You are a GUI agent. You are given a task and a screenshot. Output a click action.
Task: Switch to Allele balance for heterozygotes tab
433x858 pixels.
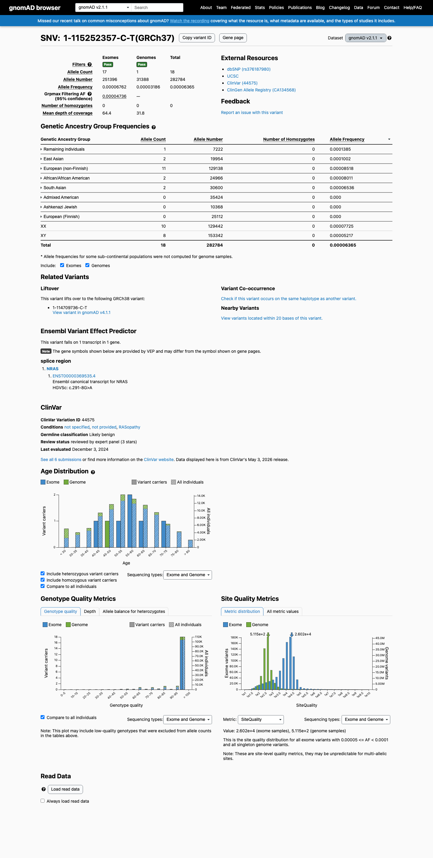click(x=134, y=611)
